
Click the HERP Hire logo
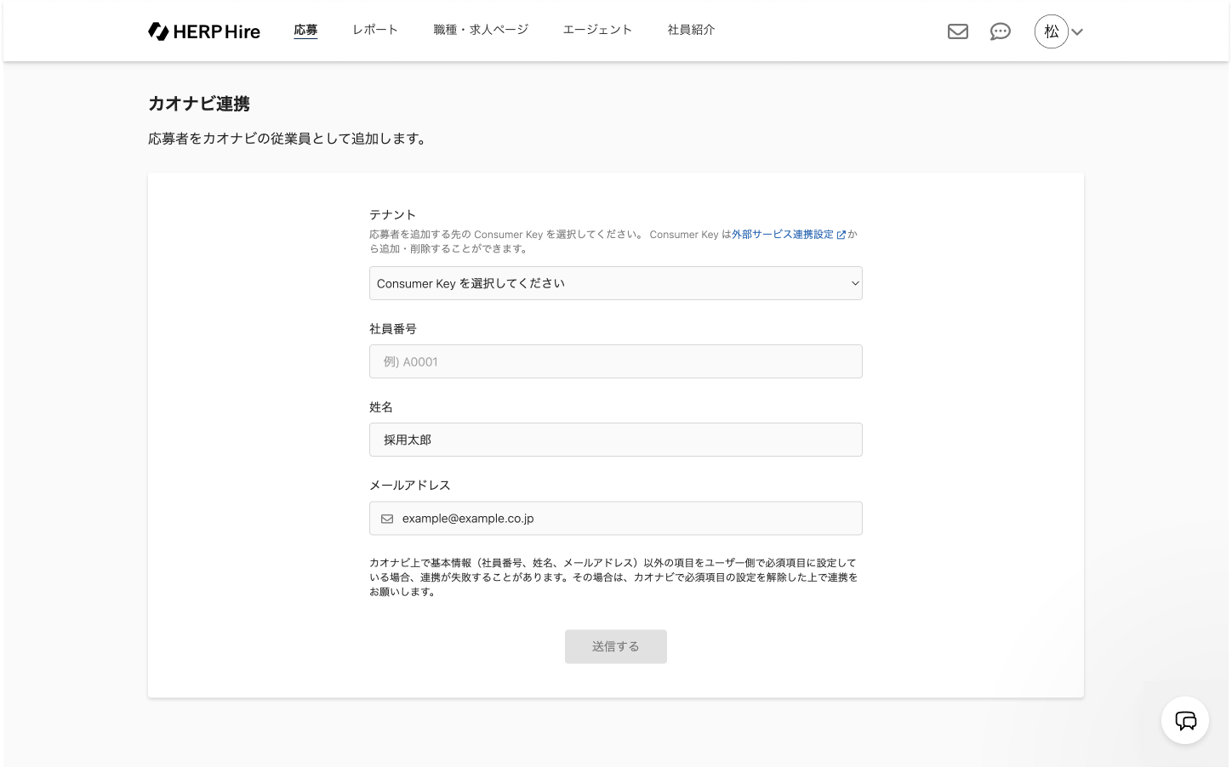point(204,31)
